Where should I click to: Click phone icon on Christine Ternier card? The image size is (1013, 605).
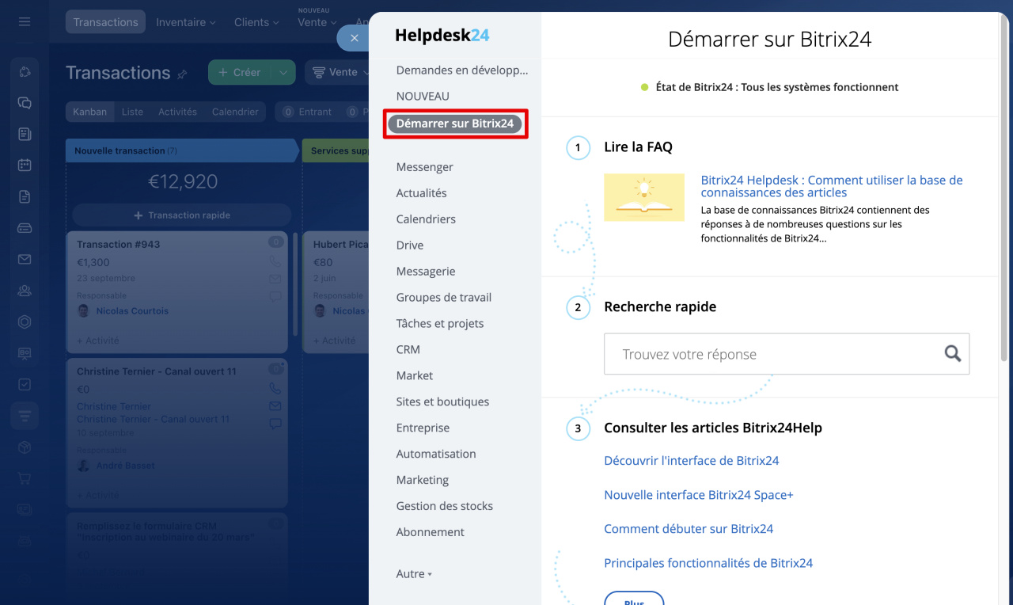(275, 389)
